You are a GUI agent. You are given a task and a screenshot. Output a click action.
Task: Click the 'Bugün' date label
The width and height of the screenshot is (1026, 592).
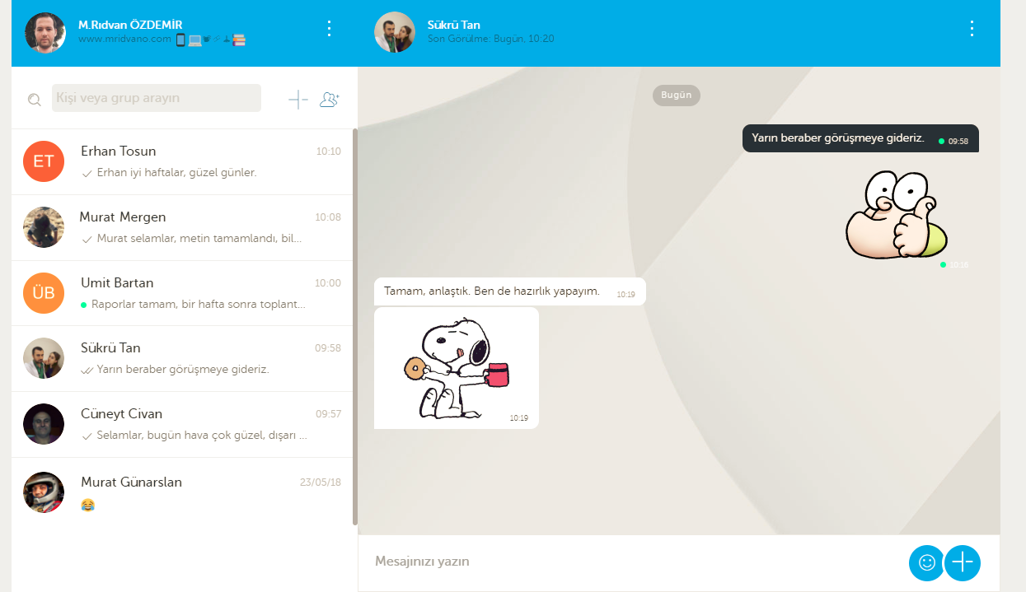[x=677, y=96]
